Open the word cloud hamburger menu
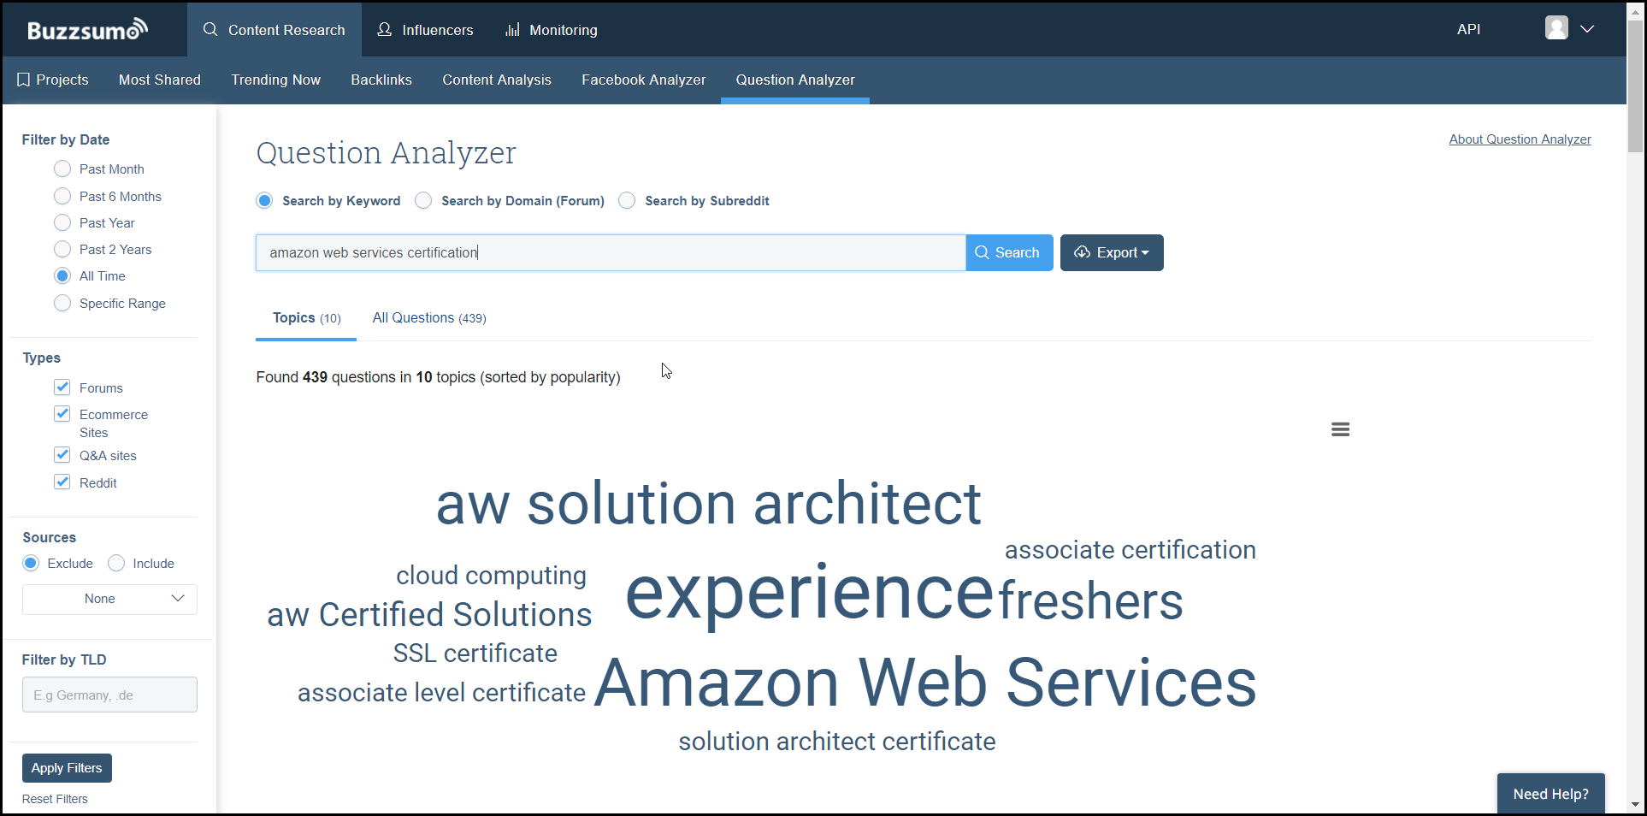This screenshot has height=816, width=1647. [x=1340, y=429]
